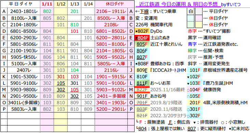The height and width of the screenshot is (133, 250).
Task: Click 806 in row H under 1/11
Action: [x=47, y=57]
